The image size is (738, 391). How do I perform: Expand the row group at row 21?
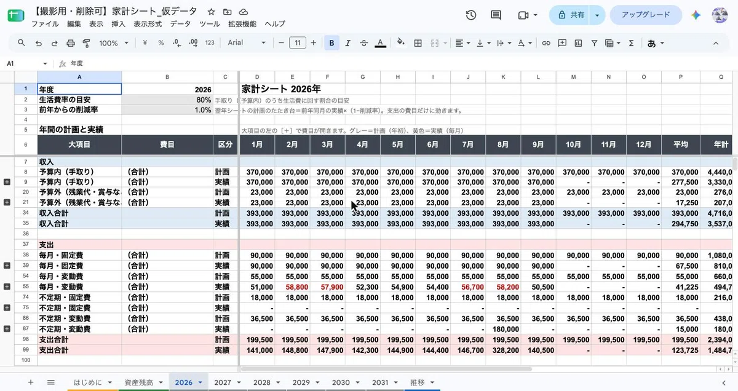(x=7, y=202)
